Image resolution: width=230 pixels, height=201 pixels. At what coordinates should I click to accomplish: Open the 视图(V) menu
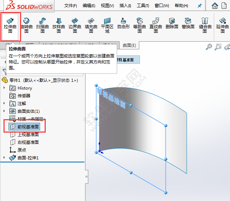tap(107, 6)
